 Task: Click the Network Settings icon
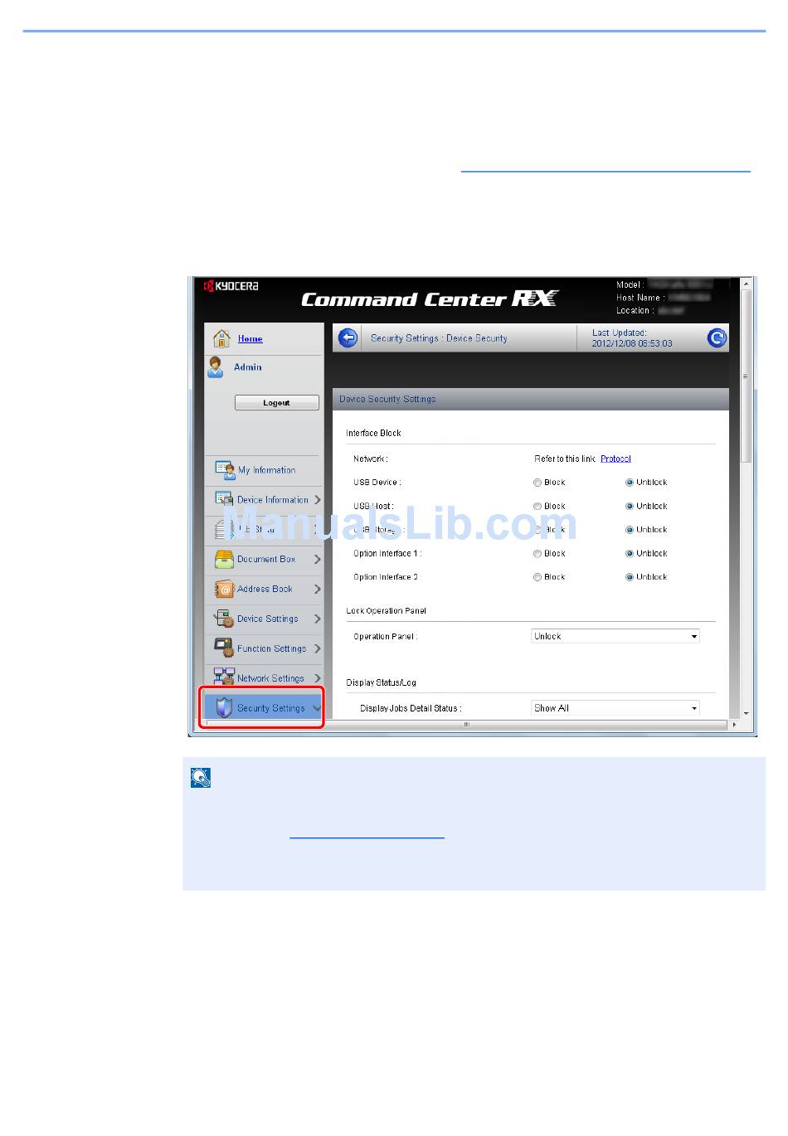pos(224,677)
